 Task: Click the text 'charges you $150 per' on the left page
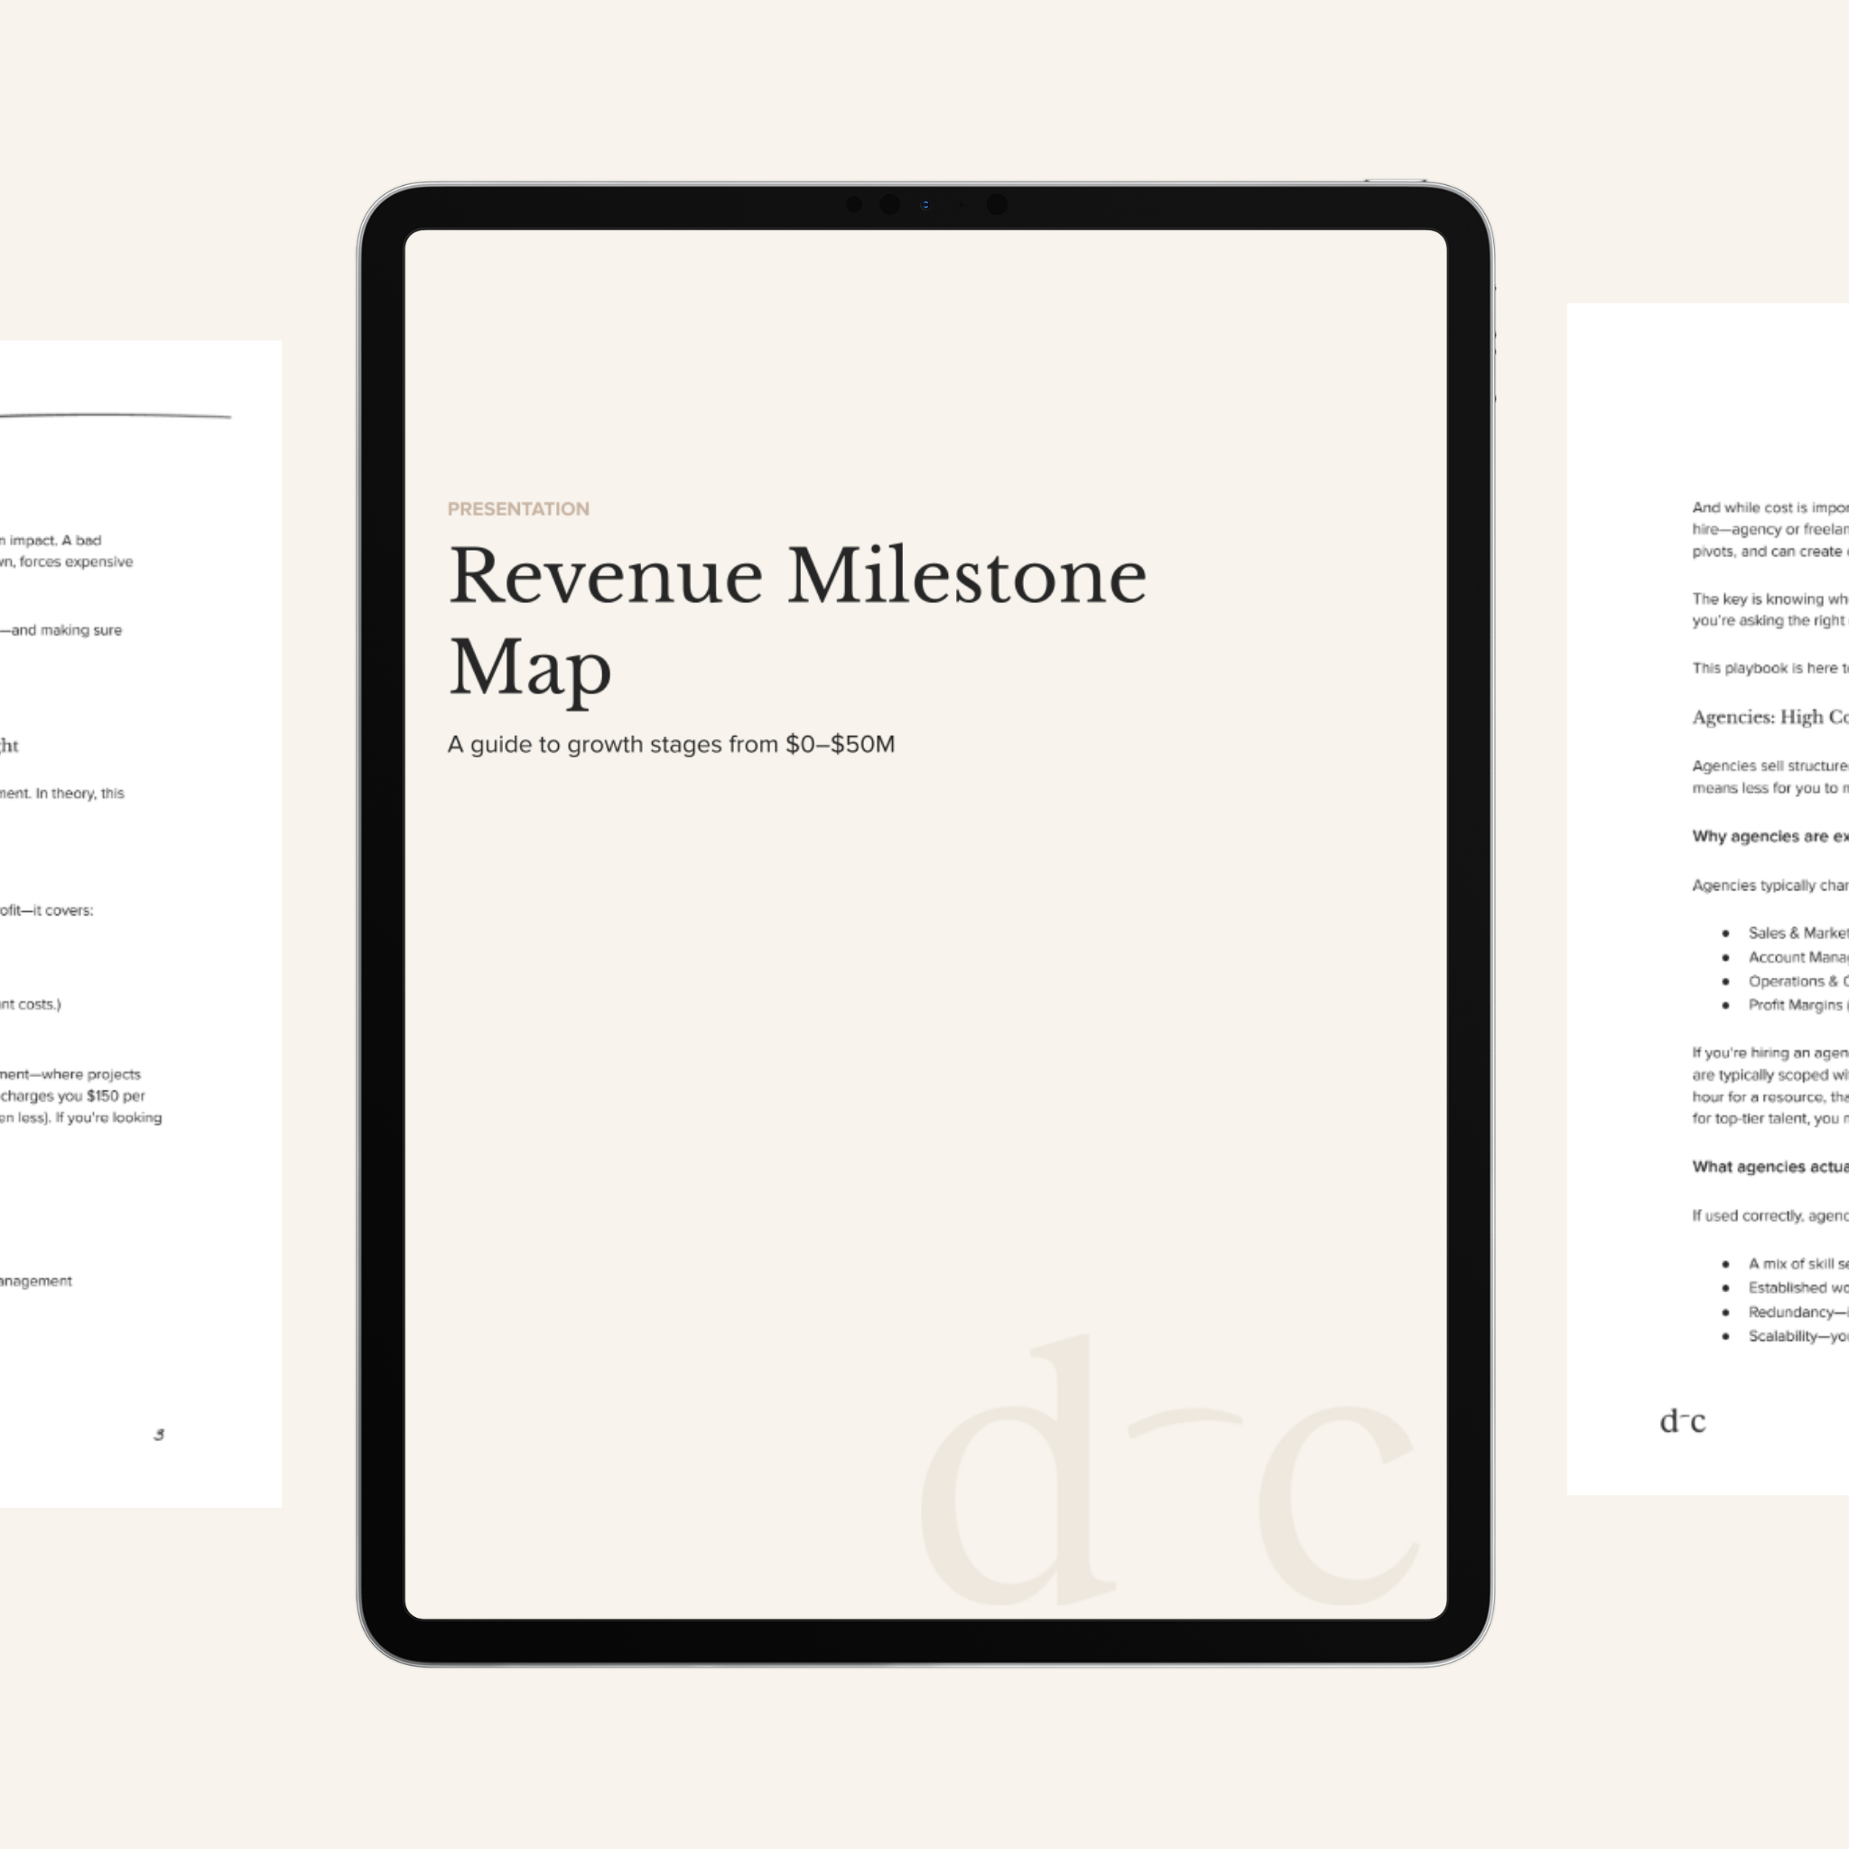(73, 1096)
